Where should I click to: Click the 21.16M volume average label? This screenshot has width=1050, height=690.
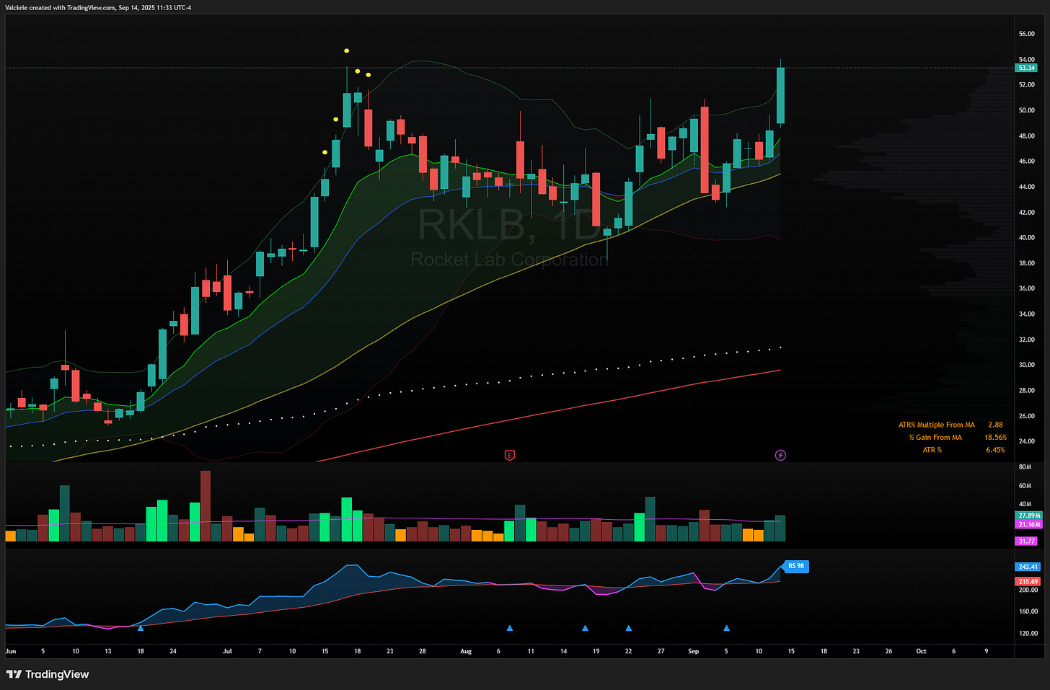pos(1028,524)
